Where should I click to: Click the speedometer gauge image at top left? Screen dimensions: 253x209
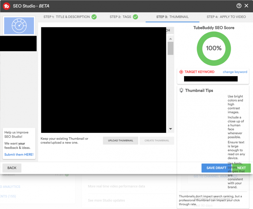tap(18, 26)
